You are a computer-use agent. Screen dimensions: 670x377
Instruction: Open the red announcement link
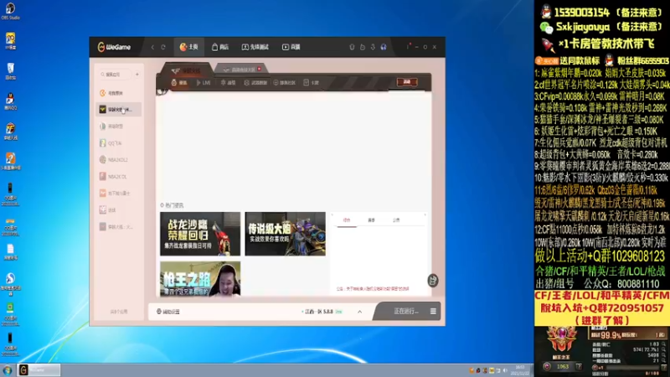(x=373, y=289)
